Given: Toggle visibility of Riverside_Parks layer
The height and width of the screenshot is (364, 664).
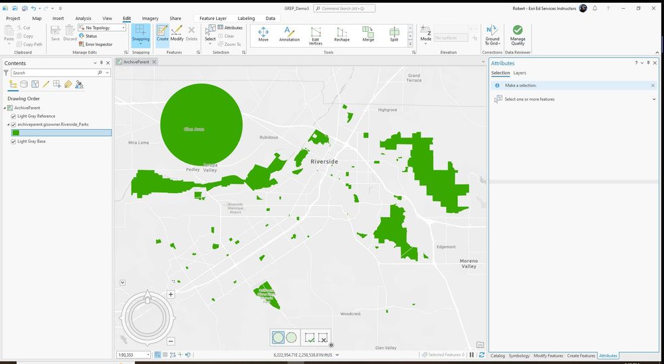Looking at the screenshot, I should [14, 124].
